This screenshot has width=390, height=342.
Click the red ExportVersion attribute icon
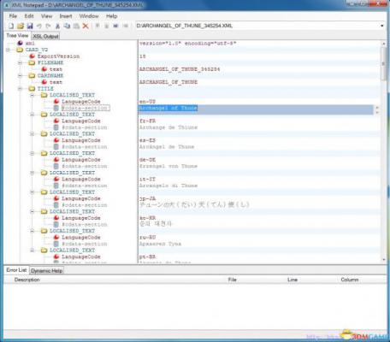pyautogui.click(x=32, y=56)
